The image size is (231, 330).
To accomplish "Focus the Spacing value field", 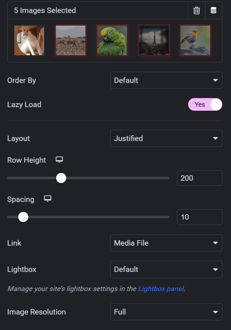I will 199,217.
